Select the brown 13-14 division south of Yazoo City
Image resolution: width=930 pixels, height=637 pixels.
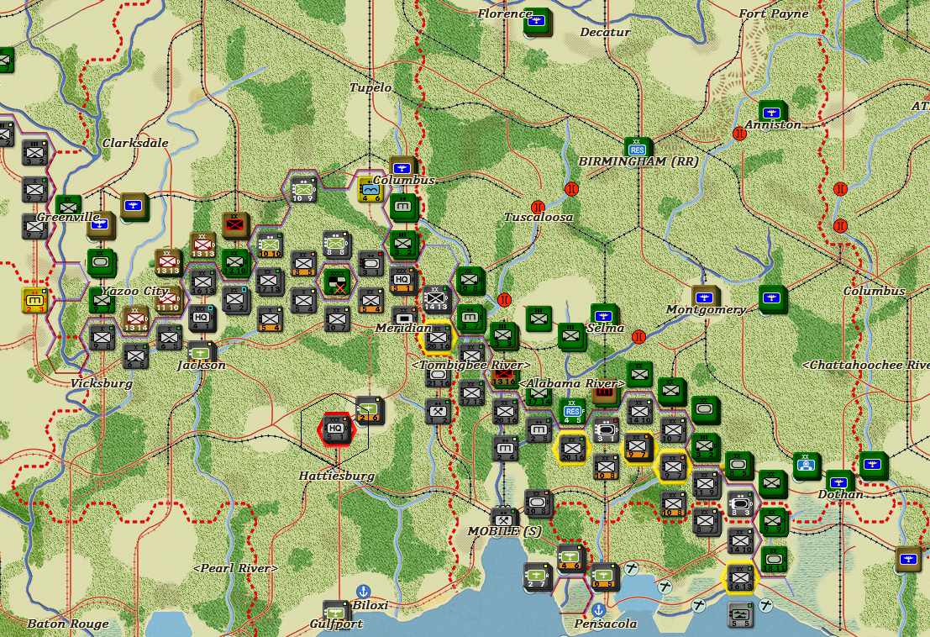pos(134,319)
